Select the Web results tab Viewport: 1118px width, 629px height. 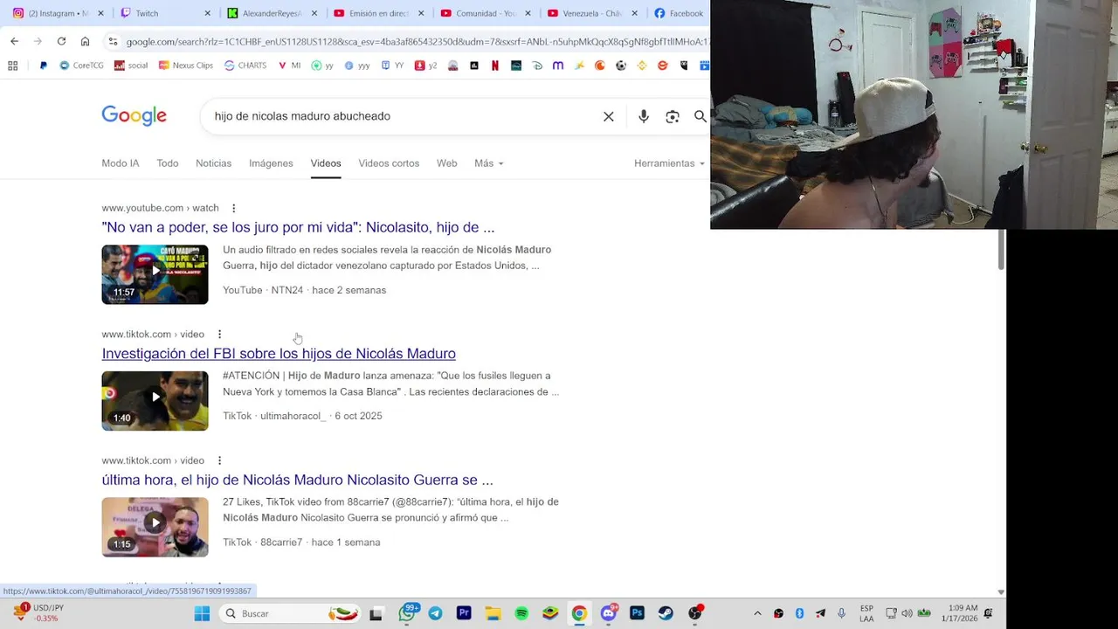pos(447,163)
